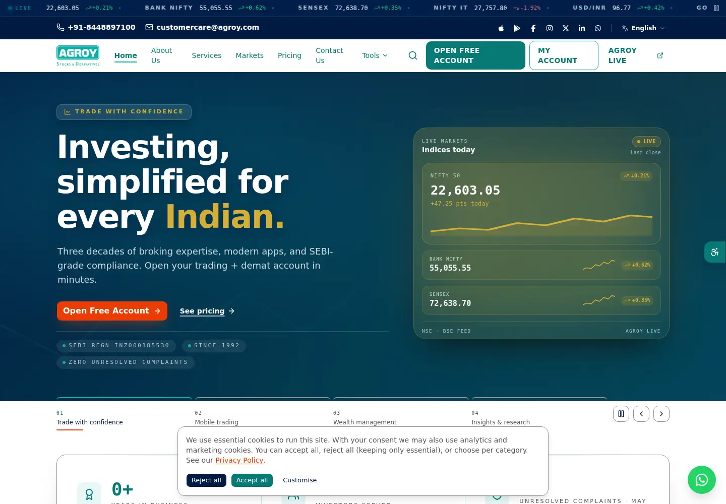
Task: Open the Services menu item
Action: pos(207,55)
